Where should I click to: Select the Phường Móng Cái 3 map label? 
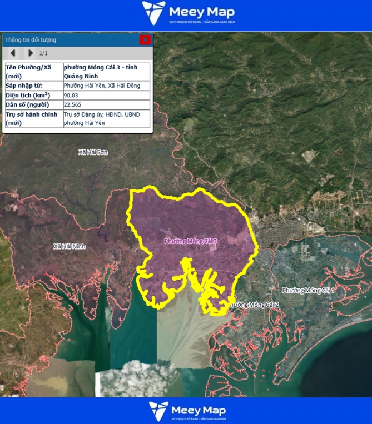(x=190, y=241)
